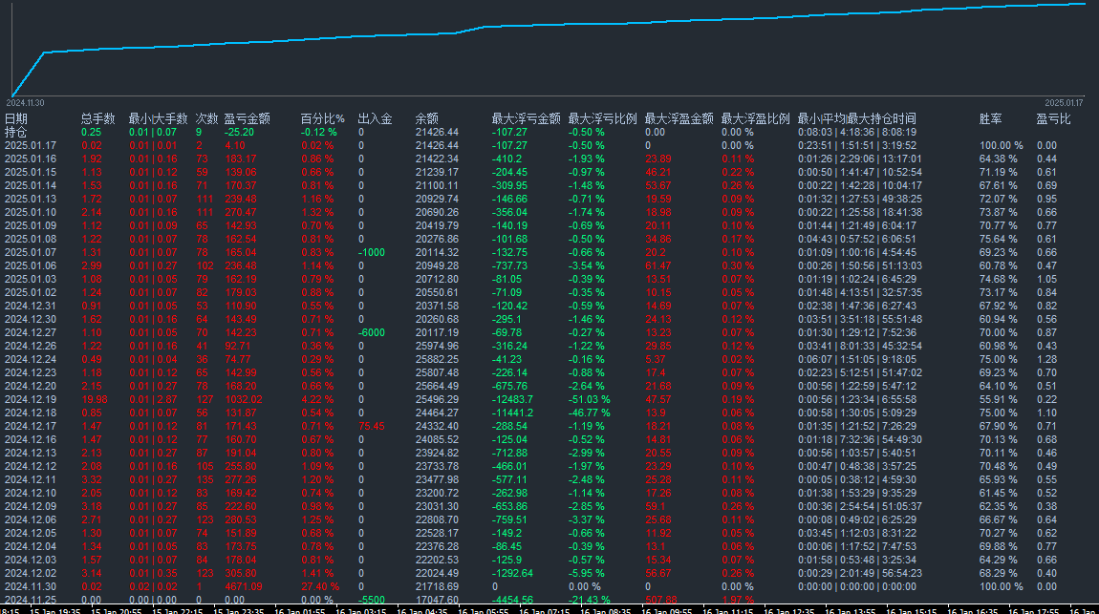Click the 最大浮盈比例 column header
The height and width of the screenshot is (614, 1099).
[756, 118]
